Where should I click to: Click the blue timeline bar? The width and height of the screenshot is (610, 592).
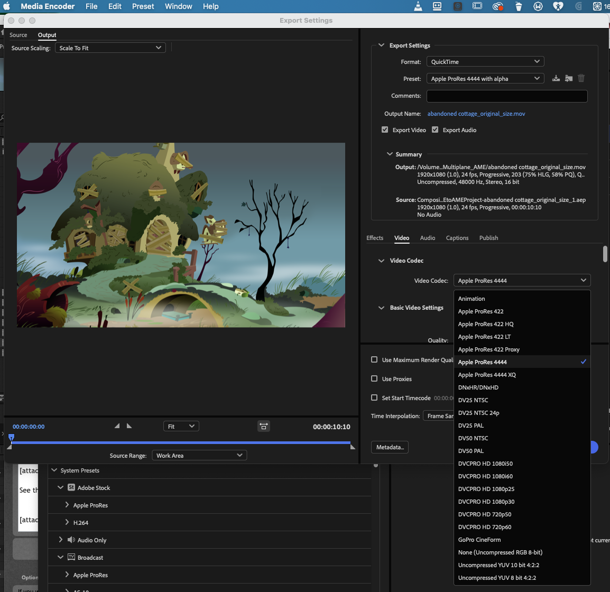(181, 442)
